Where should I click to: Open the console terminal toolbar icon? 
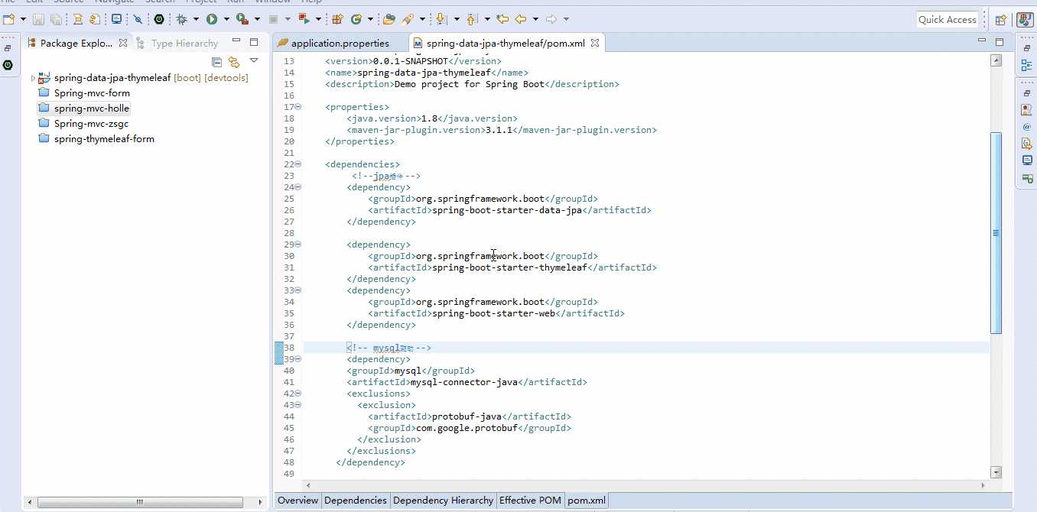tap(116, 19)
